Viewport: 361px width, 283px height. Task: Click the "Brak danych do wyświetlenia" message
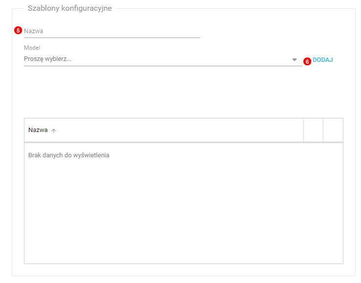tap(69, 155)
